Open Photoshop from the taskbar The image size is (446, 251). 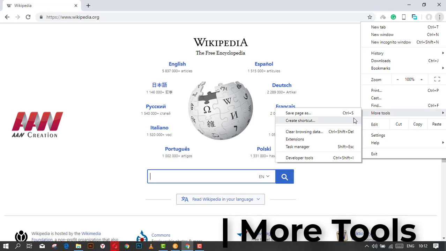click(139, 246)
